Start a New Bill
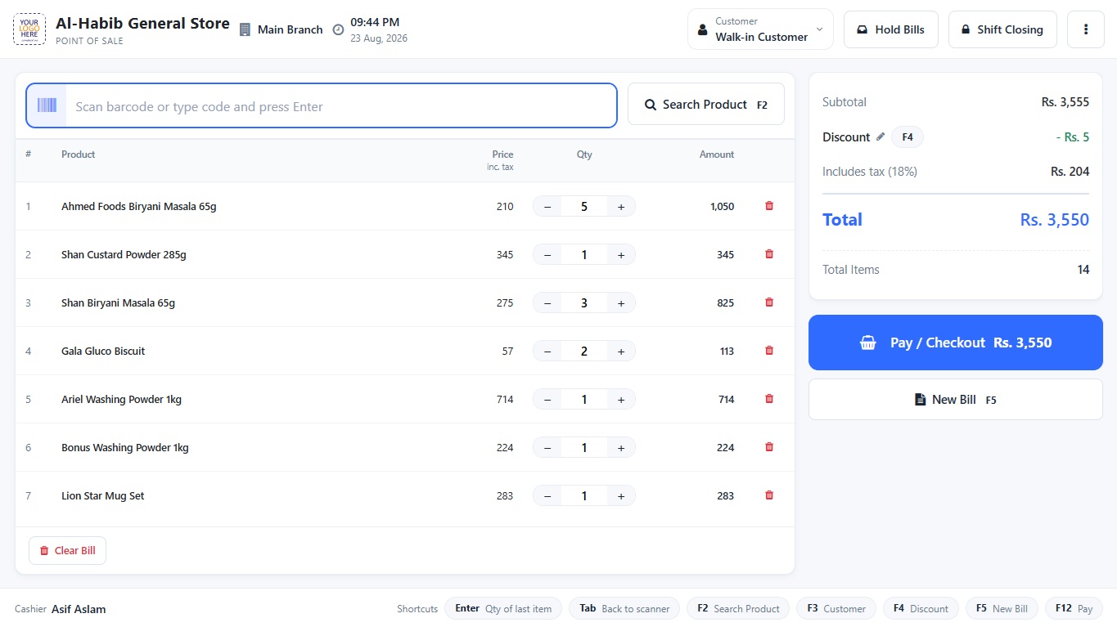The width and height of the screenshot is (1117, 627). pyautogui.click(x=956, y=400)
